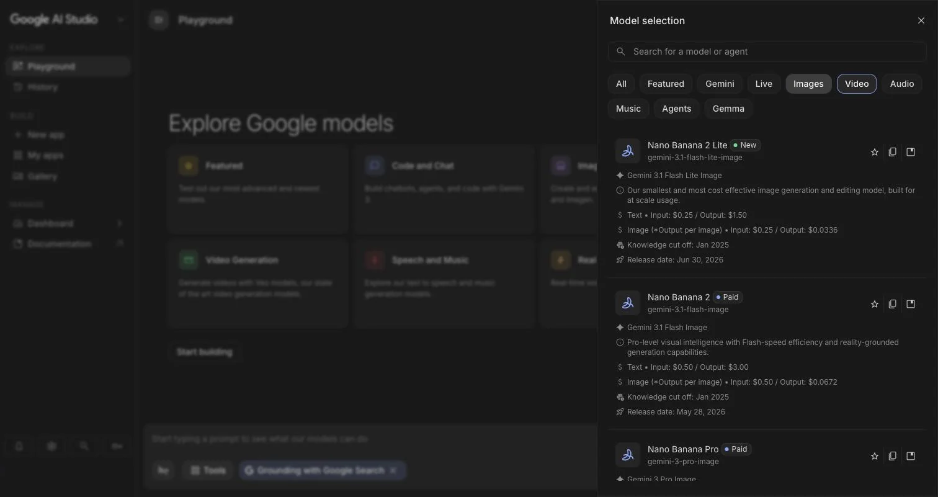
Task: Click the bell icon at the sidebar bottom
Action: pos(19,446)
